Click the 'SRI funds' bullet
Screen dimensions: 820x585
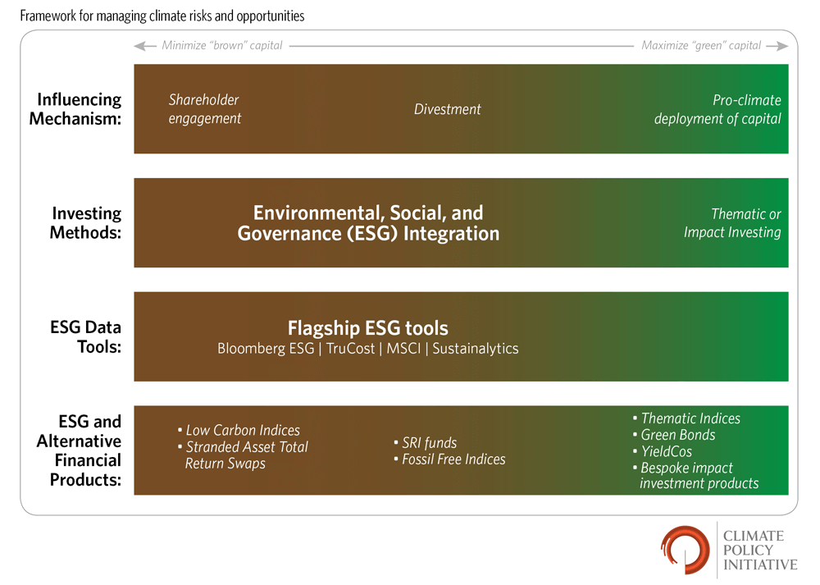coord(425,443)
